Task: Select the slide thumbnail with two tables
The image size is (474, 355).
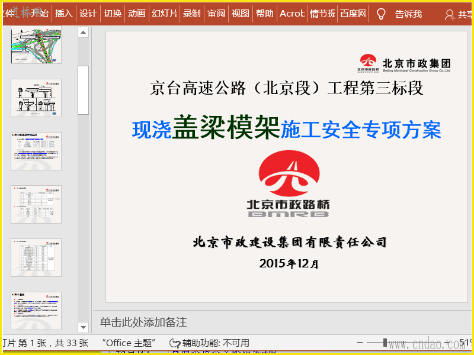Action: [36, 204]
